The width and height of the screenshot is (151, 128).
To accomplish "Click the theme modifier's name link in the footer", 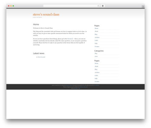I will (x=84, y=87).
